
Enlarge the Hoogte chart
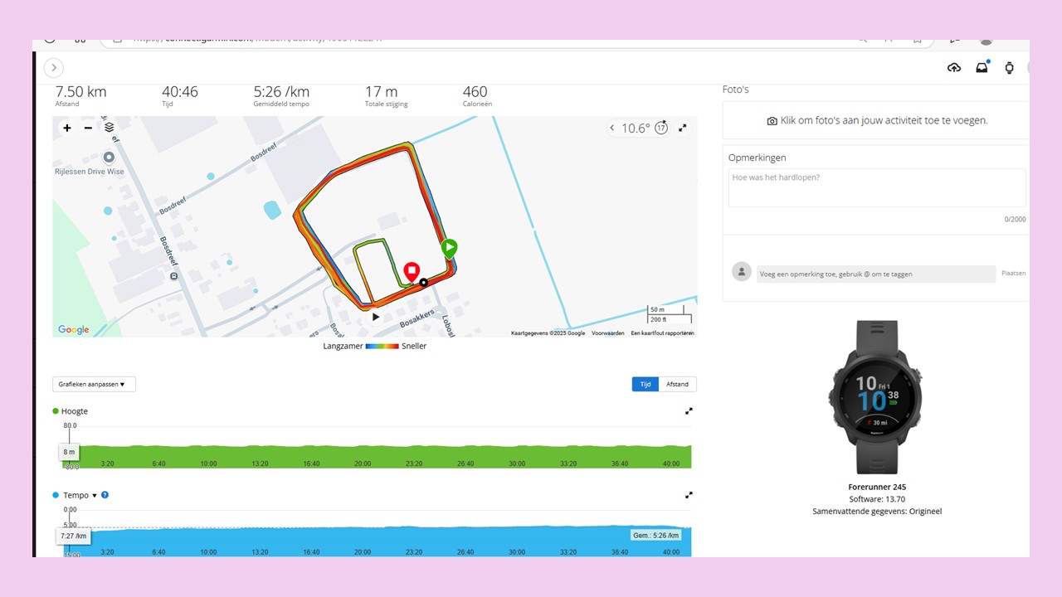(x=689, y=411)
